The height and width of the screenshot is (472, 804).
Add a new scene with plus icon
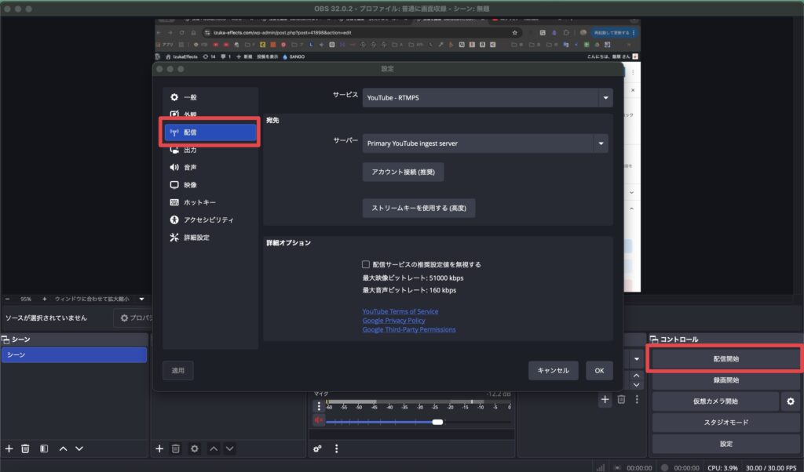(x=9, y=448)
